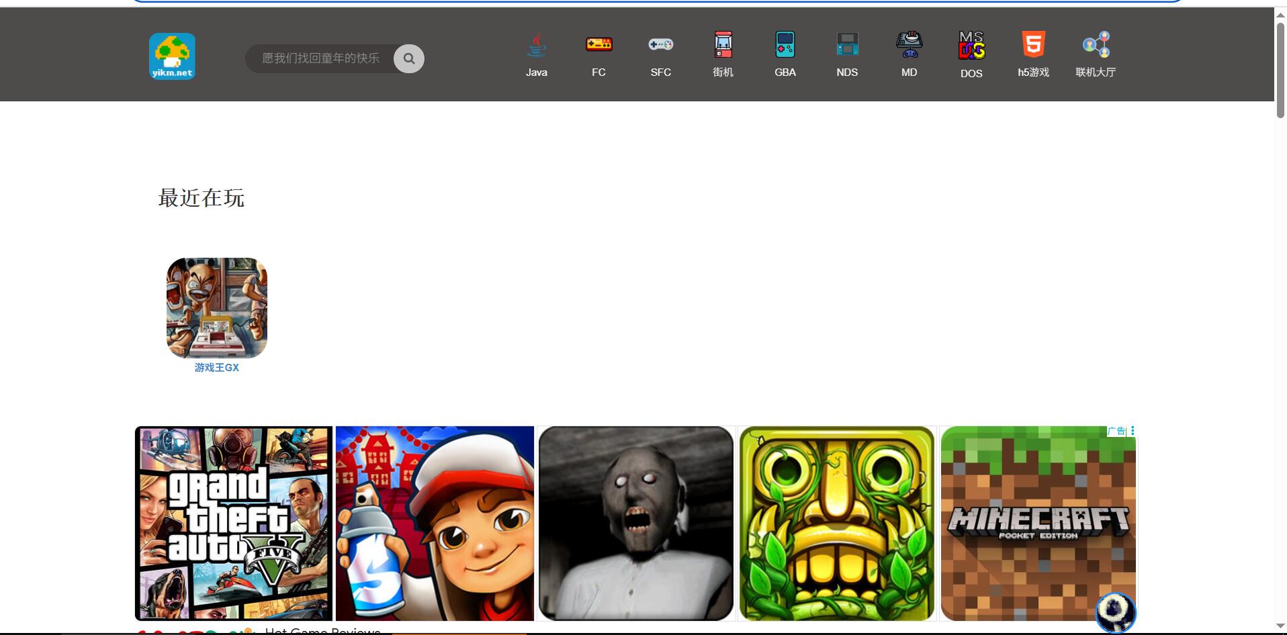
Task: Select the FC menu label
Action: 598,72
